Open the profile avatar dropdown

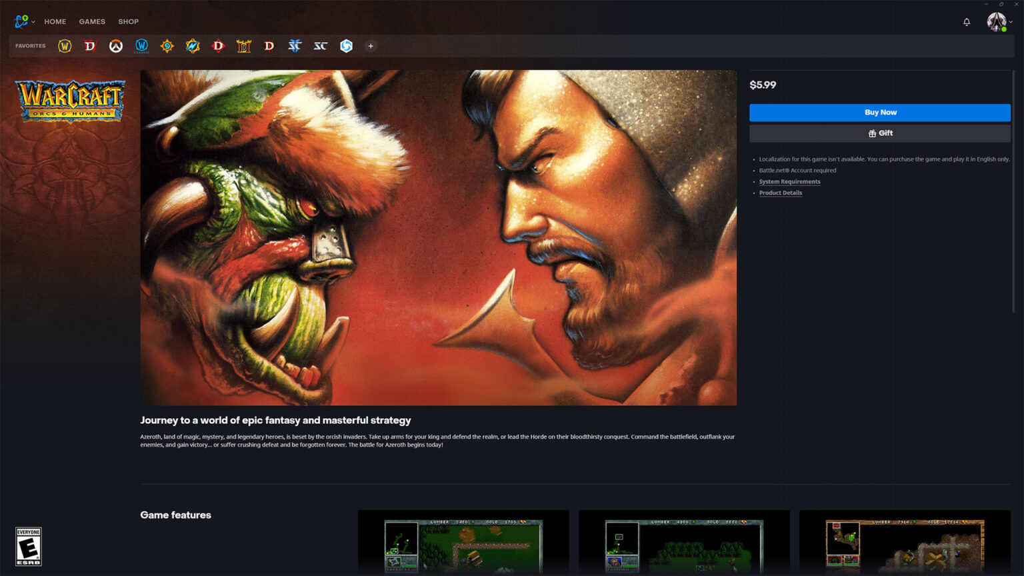point(999,22)
